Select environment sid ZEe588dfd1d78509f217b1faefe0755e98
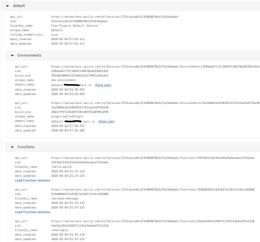Screen dimensions: 260x242 pyautogui.click(x=80, y=107)
